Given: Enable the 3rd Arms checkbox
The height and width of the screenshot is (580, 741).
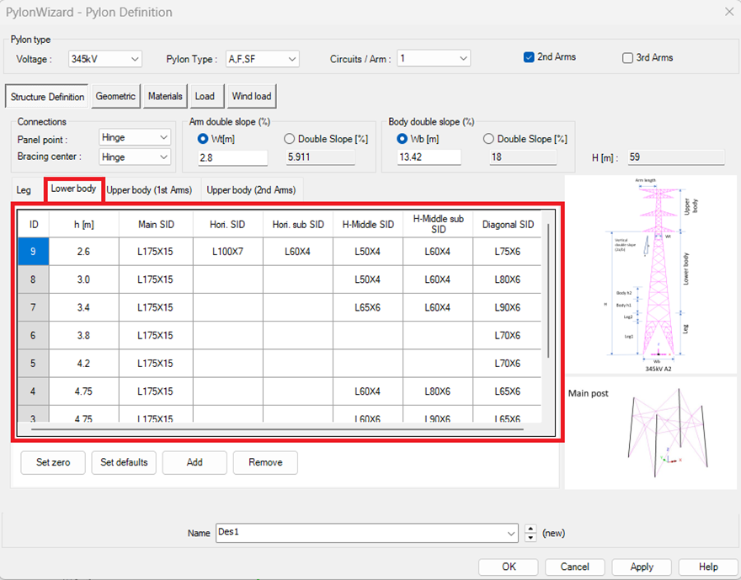Looking at the screenshot, I should click(x=627, y=58).
